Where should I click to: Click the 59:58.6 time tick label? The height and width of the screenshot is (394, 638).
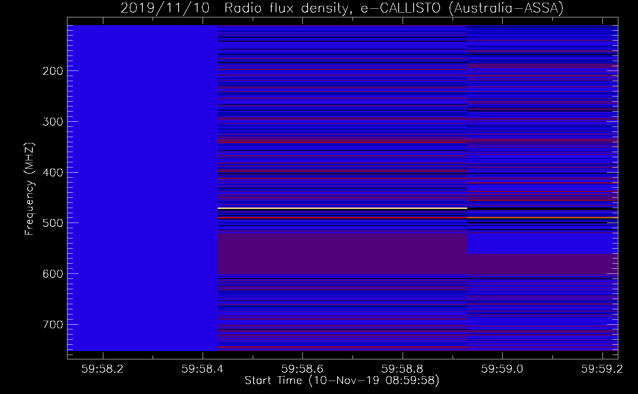[302, 368]
